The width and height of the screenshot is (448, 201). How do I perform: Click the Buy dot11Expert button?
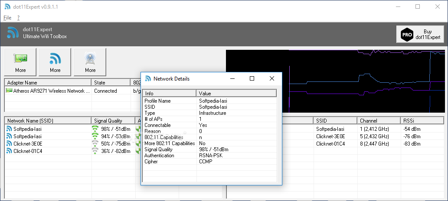click(x=420, y=34)
